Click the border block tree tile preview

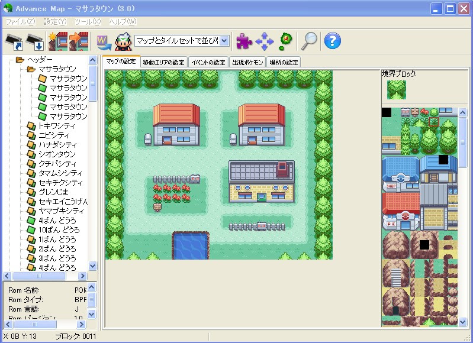pyautogui.click(x=397, y=89)
